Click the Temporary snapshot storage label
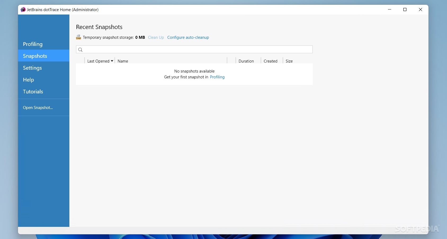Screen dimensions: 447x239 tap(108, 37)
